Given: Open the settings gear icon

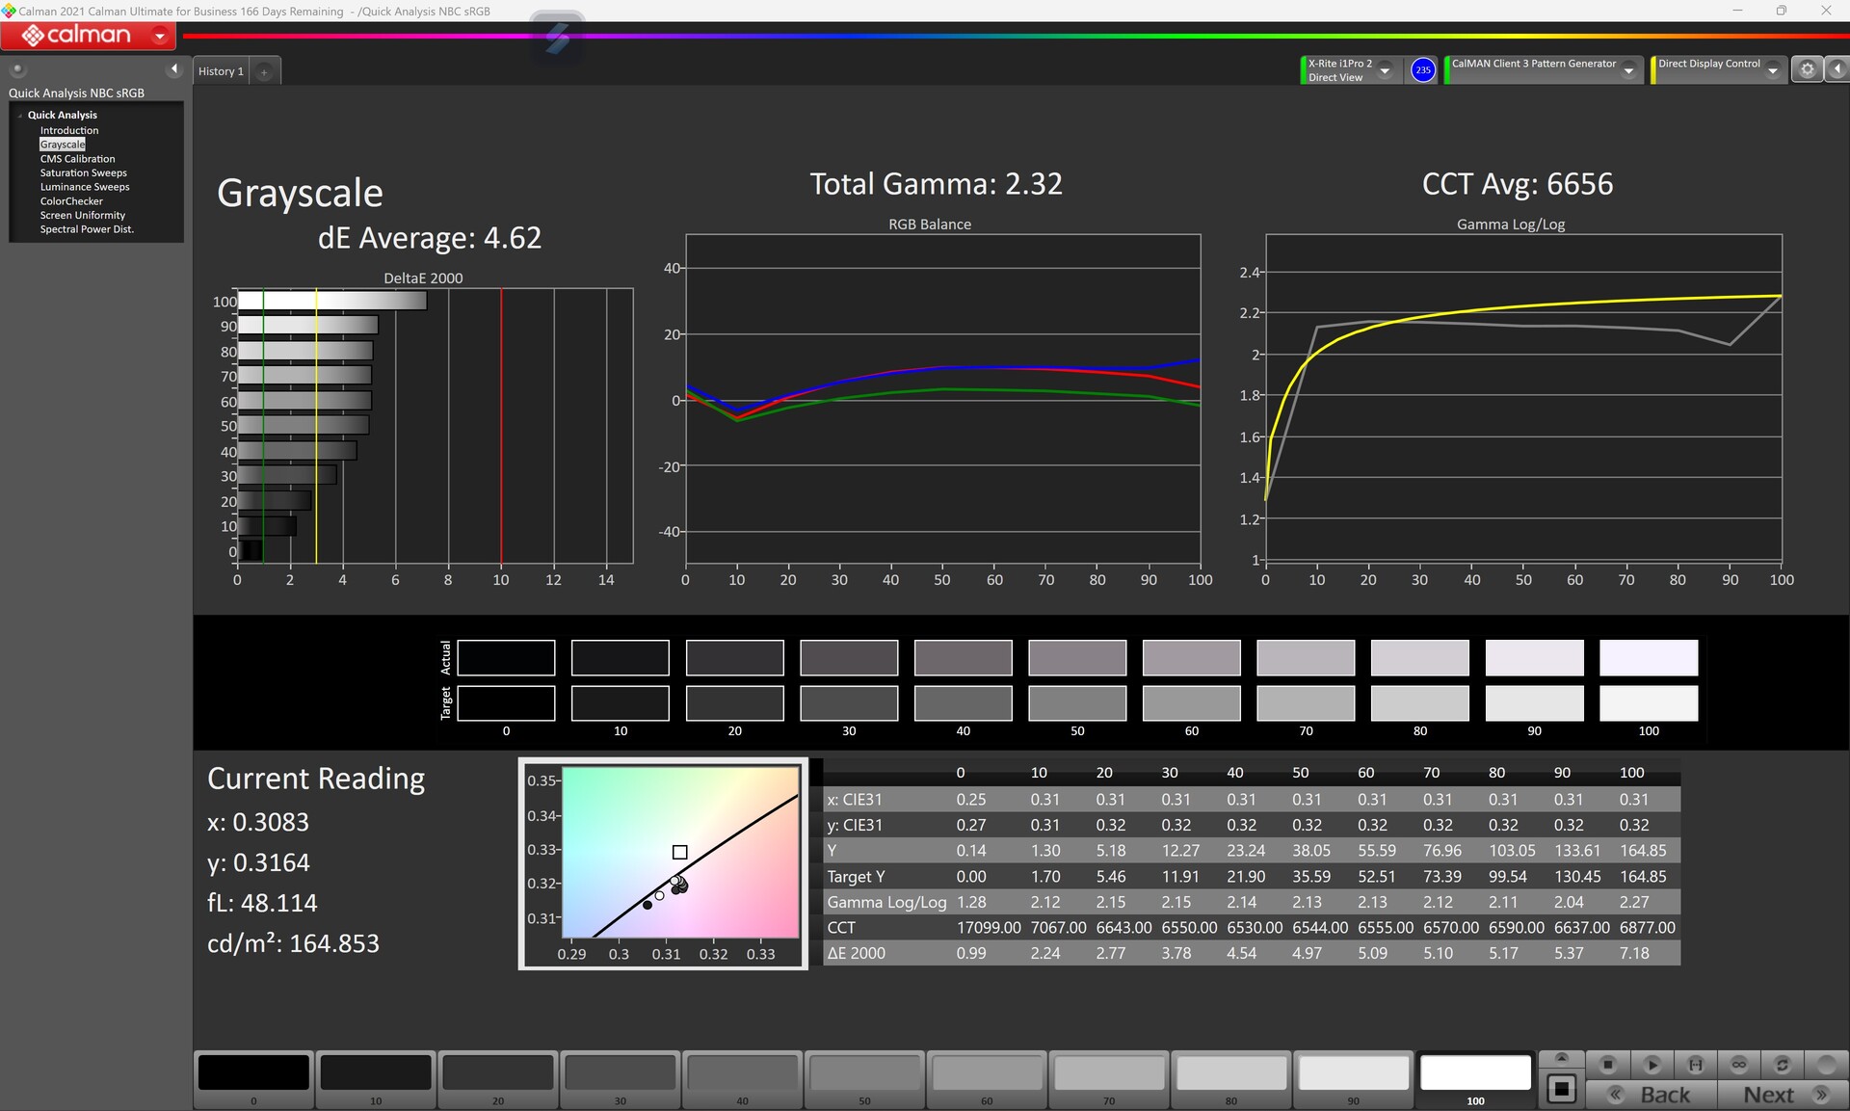Looking at the screenshot, I should (1807, 69).
